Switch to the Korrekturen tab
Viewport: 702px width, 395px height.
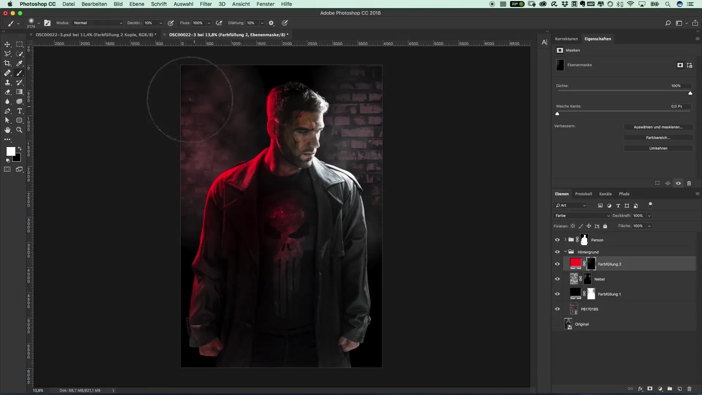(566, 39)
